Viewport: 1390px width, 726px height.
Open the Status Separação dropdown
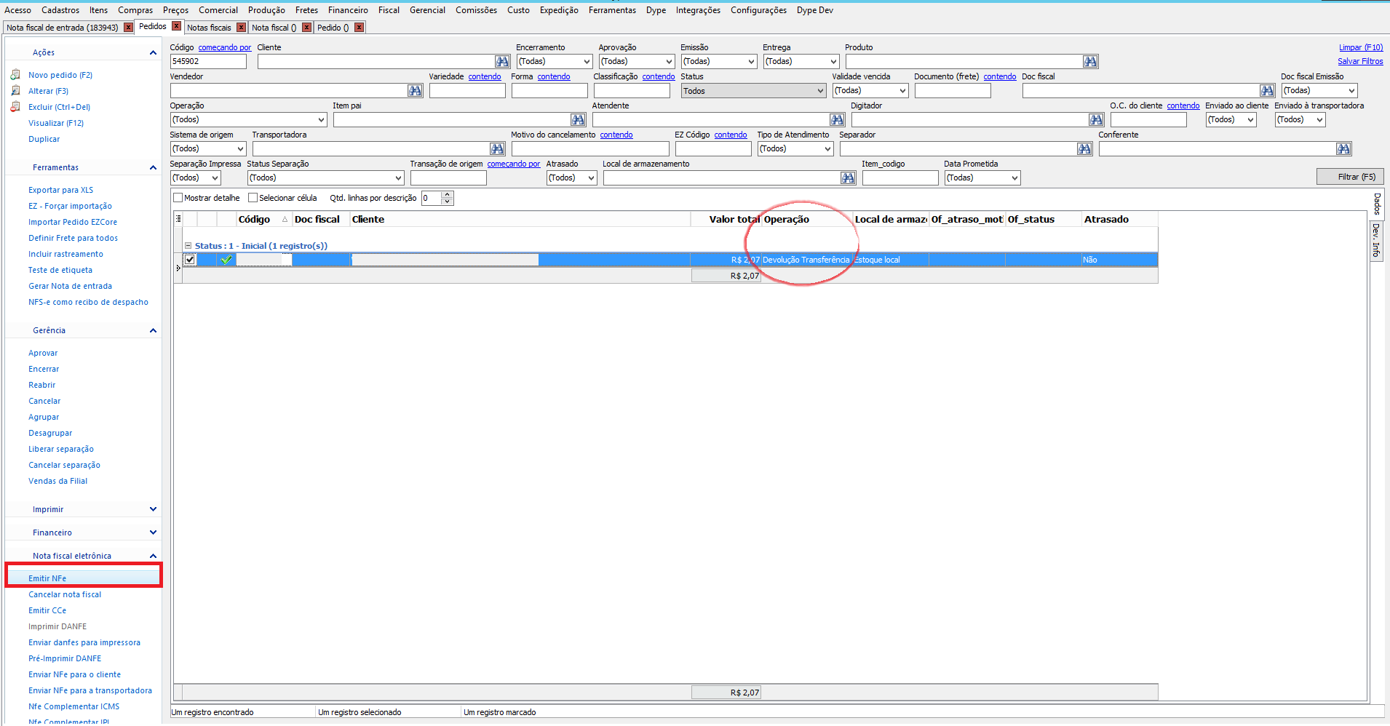tap(398, 178)
